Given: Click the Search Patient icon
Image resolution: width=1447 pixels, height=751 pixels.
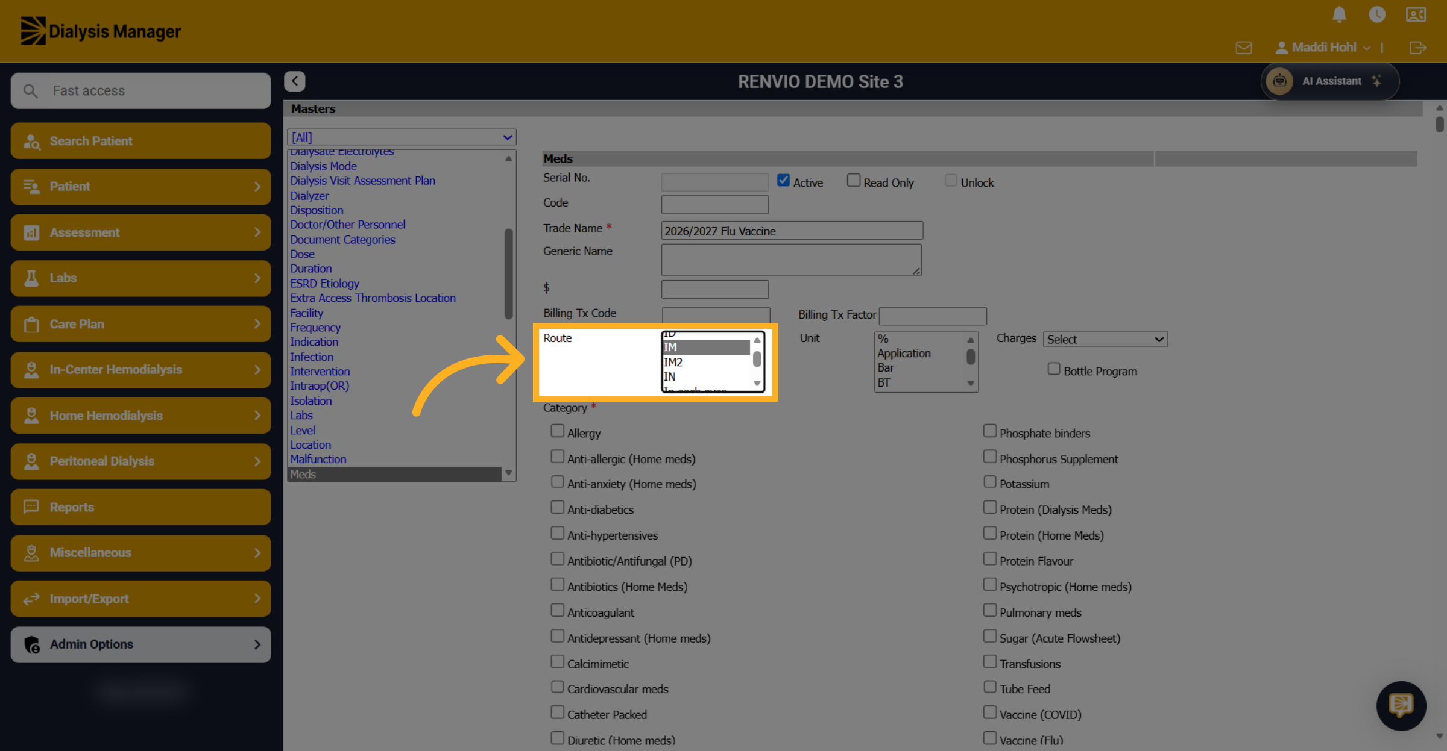Looking at the screenshot, I should tap(31, 142).
